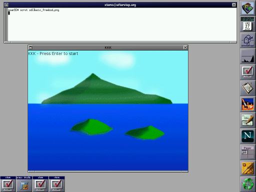The width and height of the screenshot is (256, 192).
Task: Open the AfterStep cube logo tile
Action: [247, 8]
